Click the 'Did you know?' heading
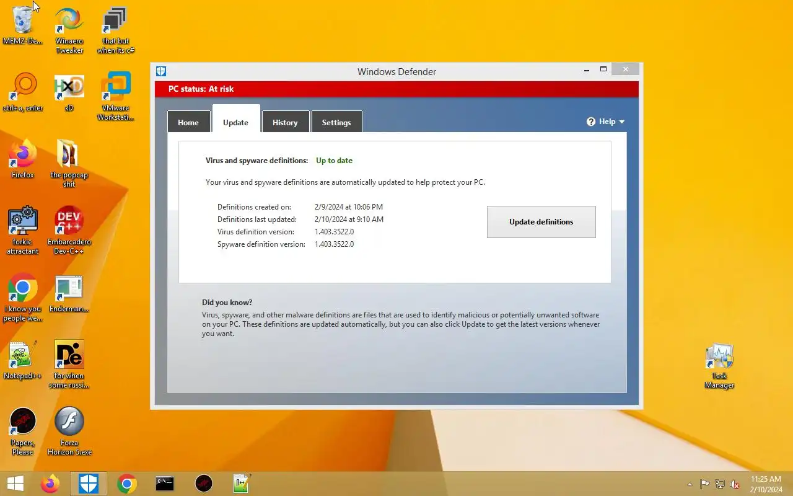 point(227,303)
